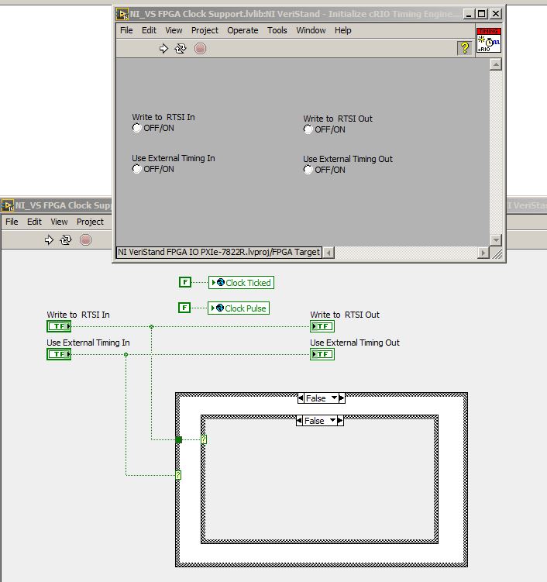Close the front panel window

(496, 14)
